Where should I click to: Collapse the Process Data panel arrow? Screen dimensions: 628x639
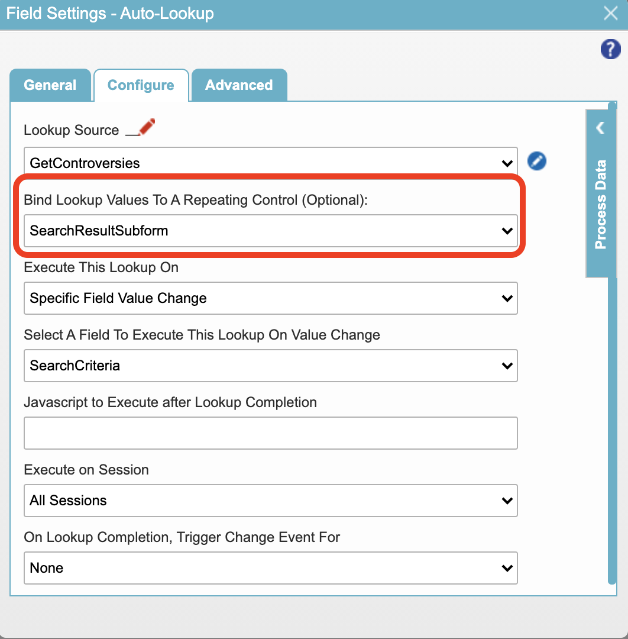pyautogui.click(x=601, y=127)
